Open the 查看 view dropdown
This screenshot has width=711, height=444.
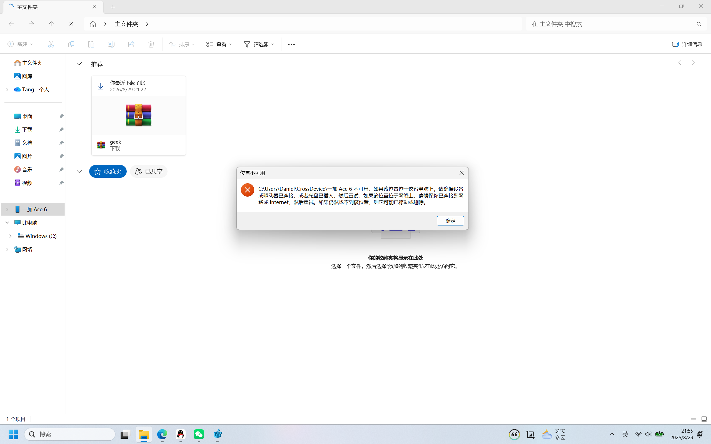tap(219, 44)
